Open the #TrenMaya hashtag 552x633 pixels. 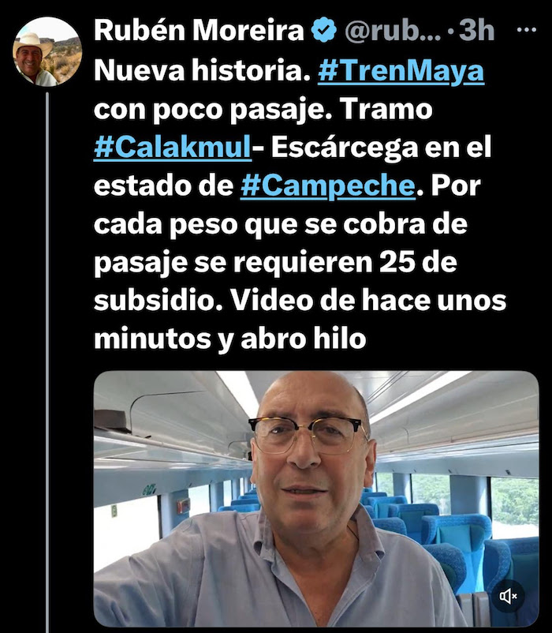click(401, 71)
